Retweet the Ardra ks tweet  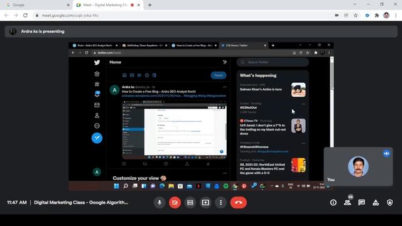pyautogui.click(x=145, y=164)
